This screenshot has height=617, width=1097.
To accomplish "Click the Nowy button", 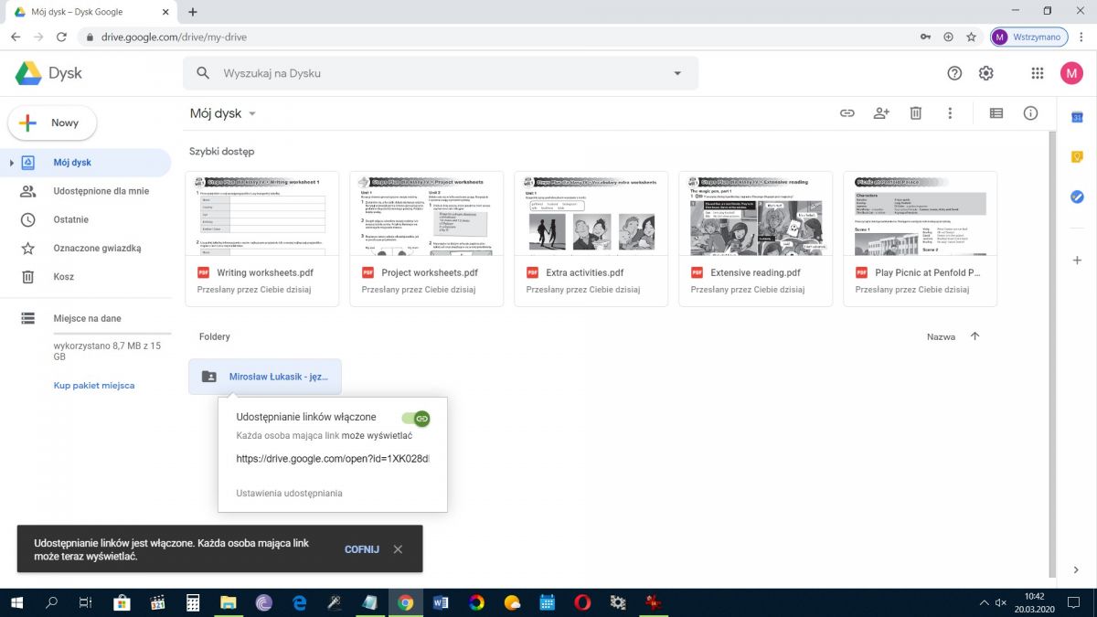I will (x=52, y=122).
